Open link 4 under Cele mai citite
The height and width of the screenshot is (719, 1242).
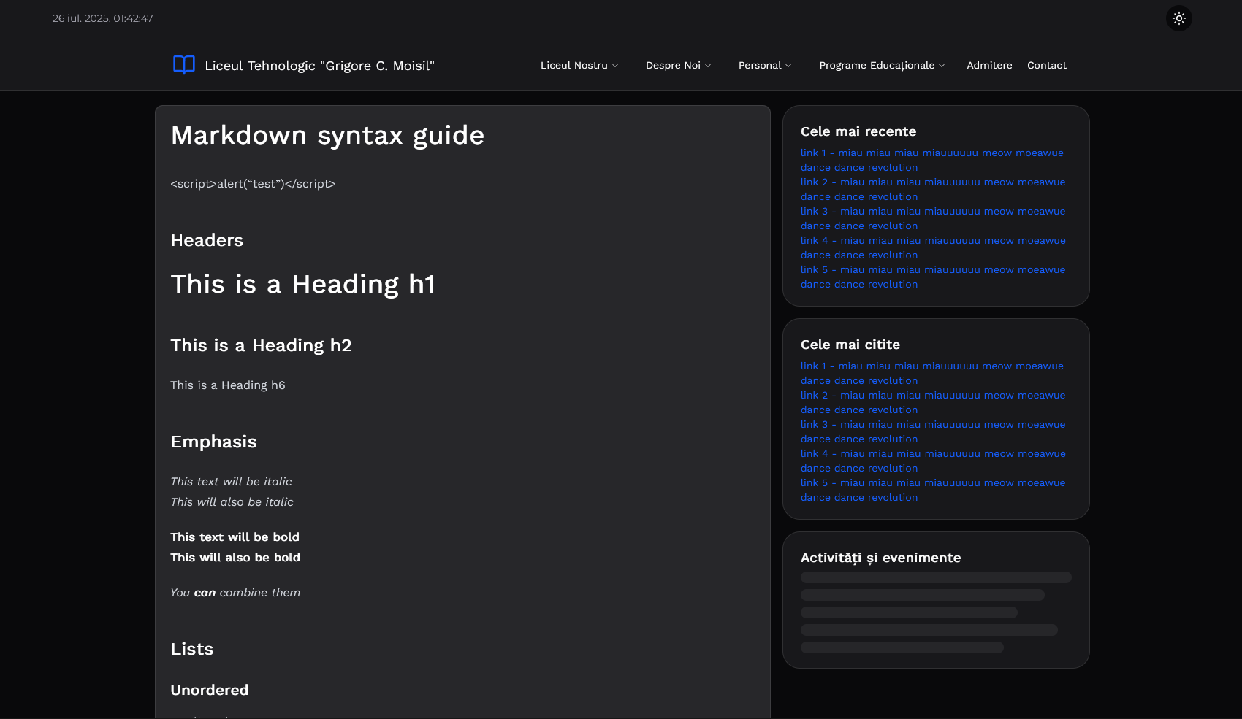933,461
